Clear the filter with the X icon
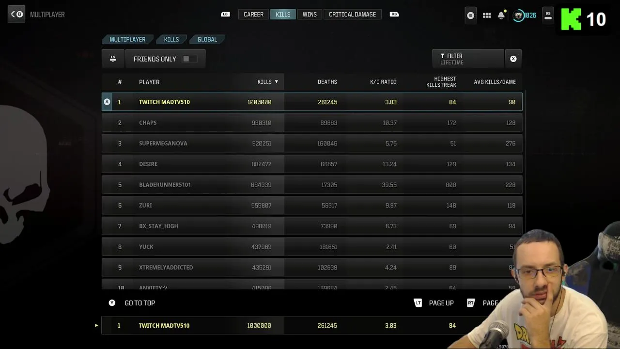The image size is (620, 349). point(513,59)
